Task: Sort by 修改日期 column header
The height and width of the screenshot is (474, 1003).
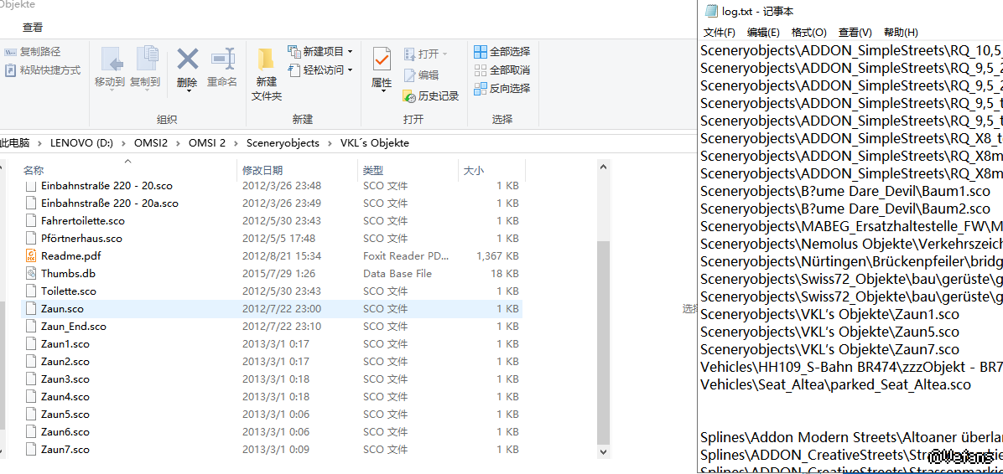Action: click(262, 171)
